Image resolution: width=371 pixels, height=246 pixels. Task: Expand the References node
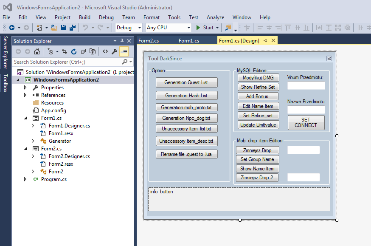[25, 95]
